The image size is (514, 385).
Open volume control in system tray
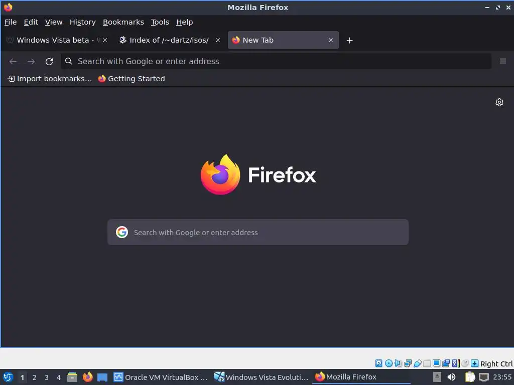click(x=451, y=377)
